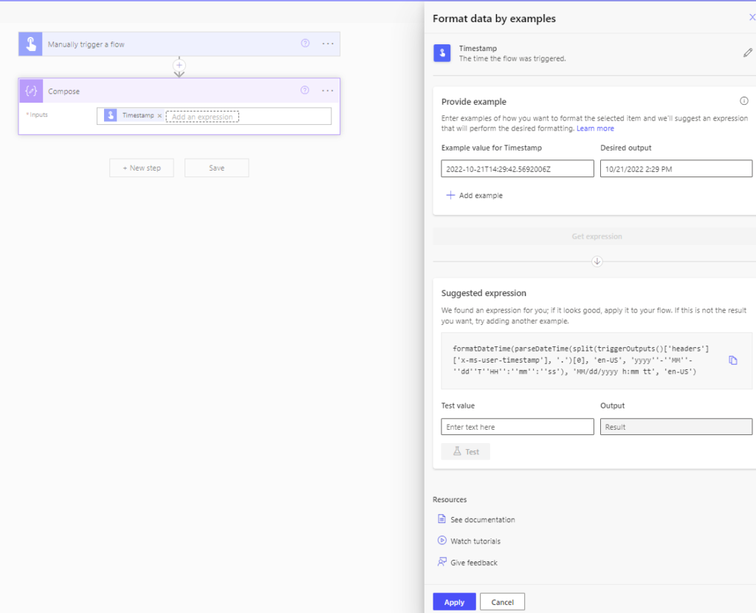Open the Compose action ellipsis menu
This screenshot has width=756, height=613.
coord(328,90)
